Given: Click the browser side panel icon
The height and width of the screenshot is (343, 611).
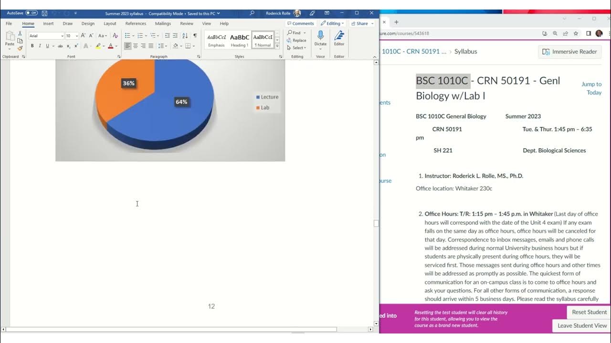Looking at the screenshot, I should pyautogui.click(x=589, y=33).
